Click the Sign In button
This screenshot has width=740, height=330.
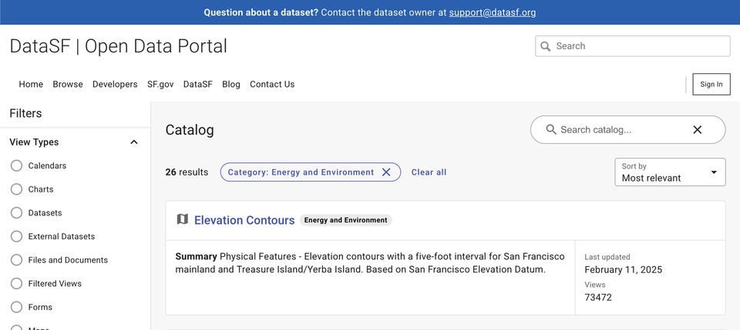coord(711,85)
